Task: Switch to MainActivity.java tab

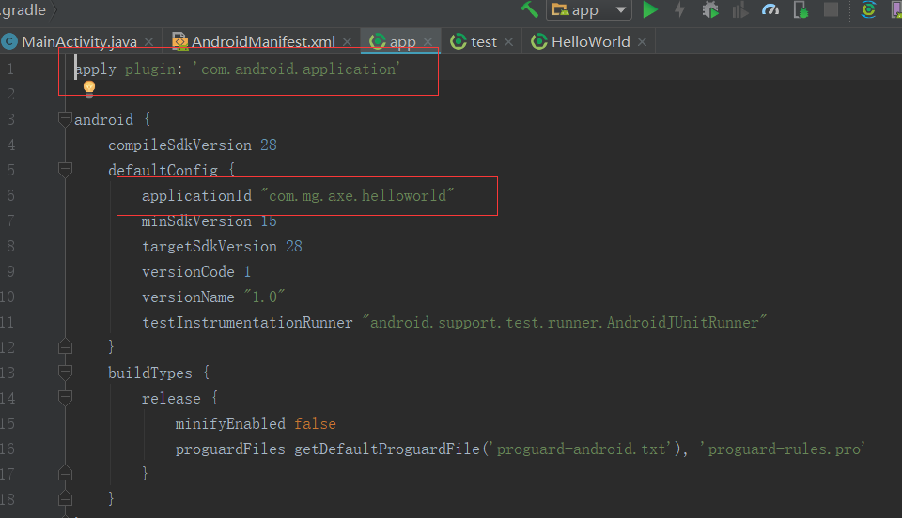Action: click(x=79, y=42)
